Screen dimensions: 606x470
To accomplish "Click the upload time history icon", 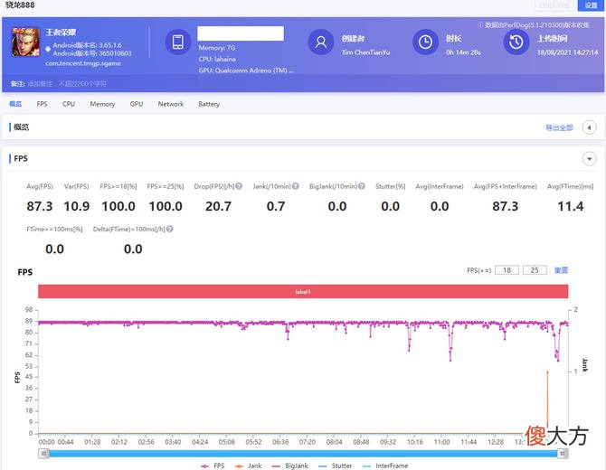I will click(x=516, y=42).
